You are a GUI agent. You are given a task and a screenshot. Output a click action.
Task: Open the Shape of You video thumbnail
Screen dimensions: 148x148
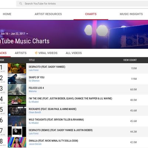(x=17, y=79)
